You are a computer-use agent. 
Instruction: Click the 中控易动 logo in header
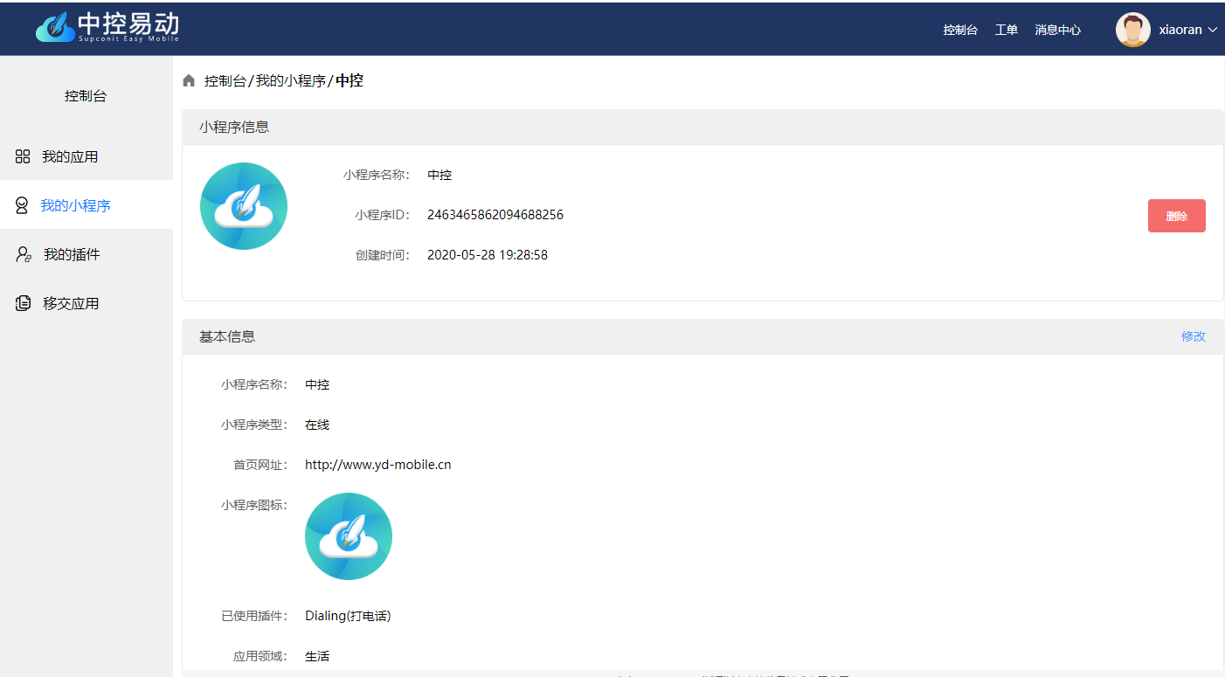tap(107, 27)
